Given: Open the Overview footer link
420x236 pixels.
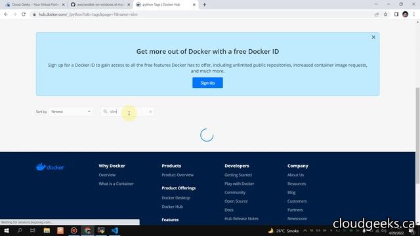Looking at the screenshot, I should (107, 175).
